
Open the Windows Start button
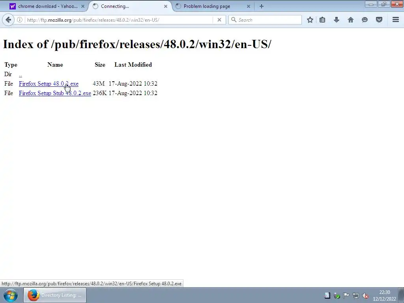(x=11, y=295)
